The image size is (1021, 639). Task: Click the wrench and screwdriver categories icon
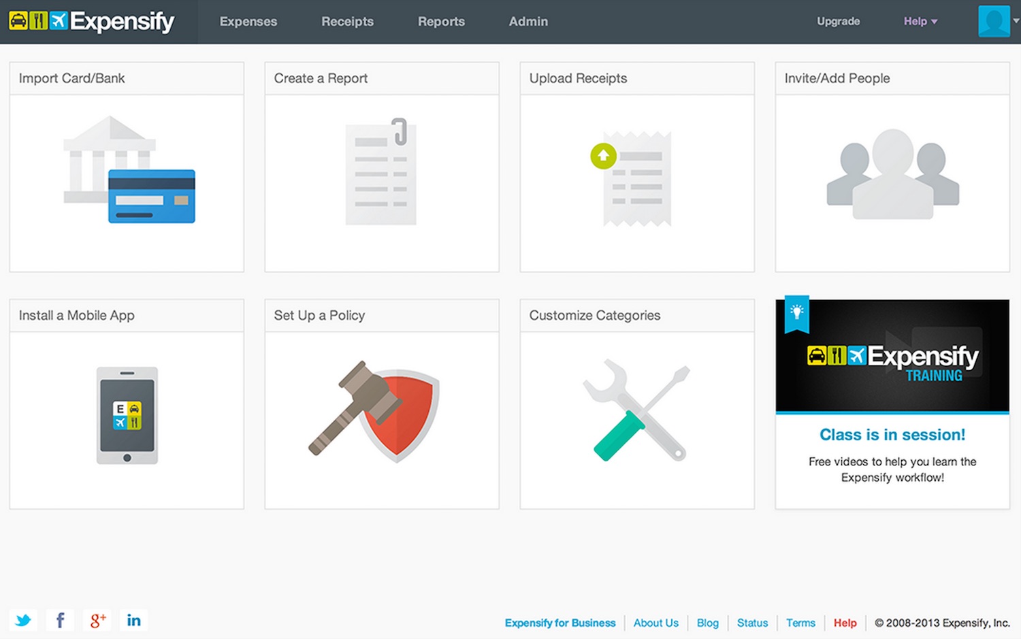[x=636, y=410]
